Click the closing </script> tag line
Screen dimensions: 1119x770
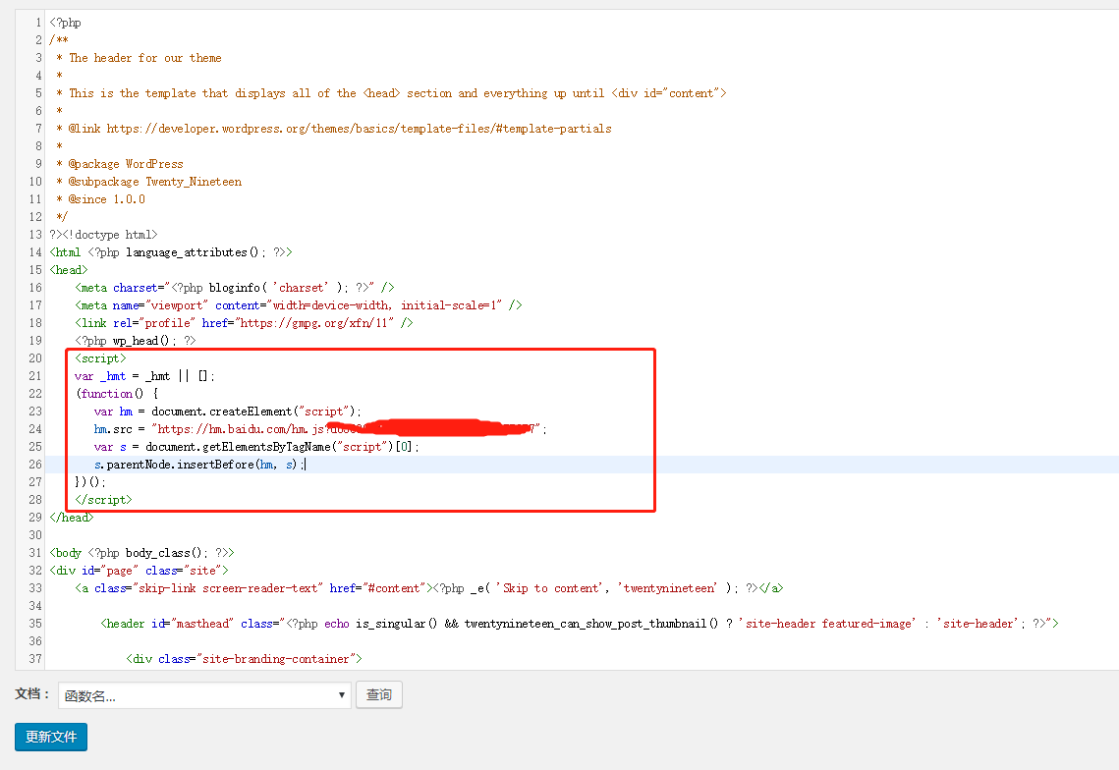103,500
